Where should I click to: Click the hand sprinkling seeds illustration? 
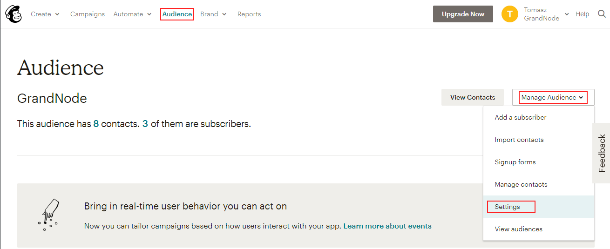click(48, 215)
